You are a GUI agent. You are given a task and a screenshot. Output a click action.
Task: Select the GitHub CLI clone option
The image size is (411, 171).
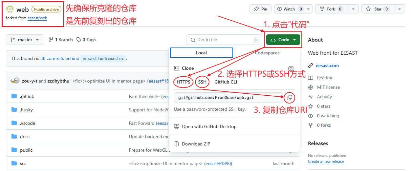click(x=226, y=82)
